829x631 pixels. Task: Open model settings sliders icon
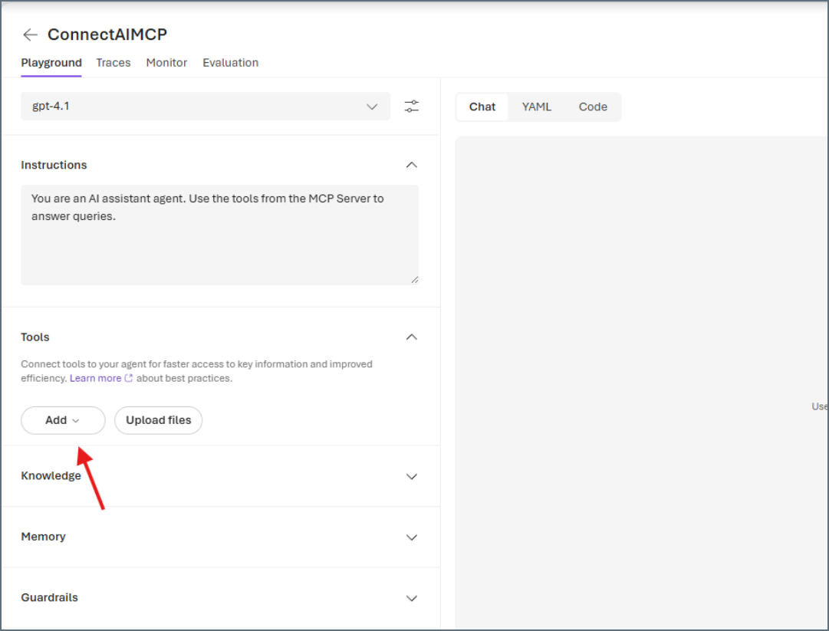(x=411, y=107)
